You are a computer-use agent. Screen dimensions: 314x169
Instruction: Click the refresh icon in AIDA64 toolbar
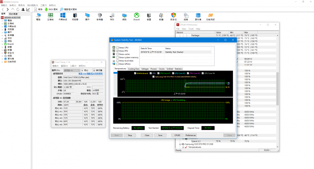pos(18,10)
